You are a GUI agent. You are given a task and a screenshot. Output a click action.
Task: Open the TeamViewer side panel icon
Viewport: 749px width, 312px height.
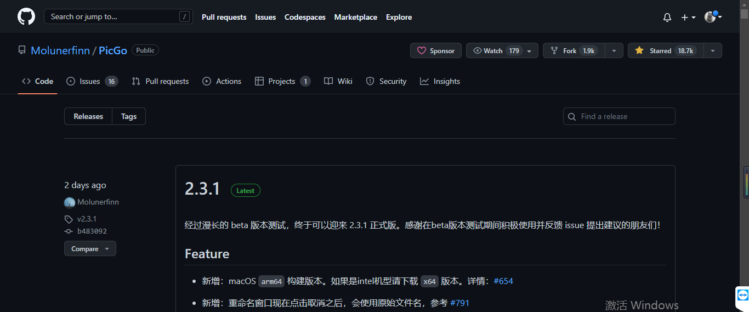pyautogui.click(x=742, y=295)
